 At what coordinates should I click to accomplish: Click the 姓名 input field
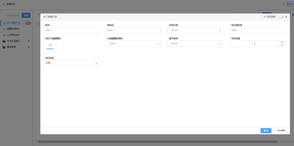71,30
